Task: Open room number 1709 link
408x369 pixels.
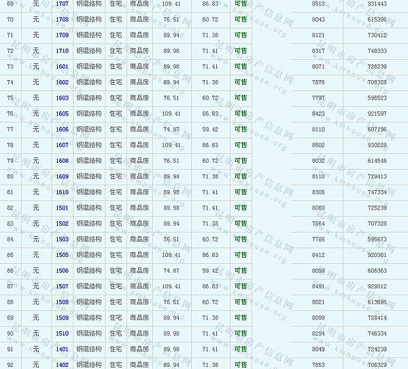Action: click(63, 35)
